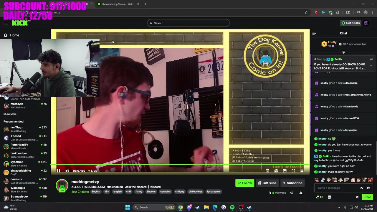Viewport: 377px width, 212px height.
Task: Open mateo2lit followed channel
Action: pos(25,106)
